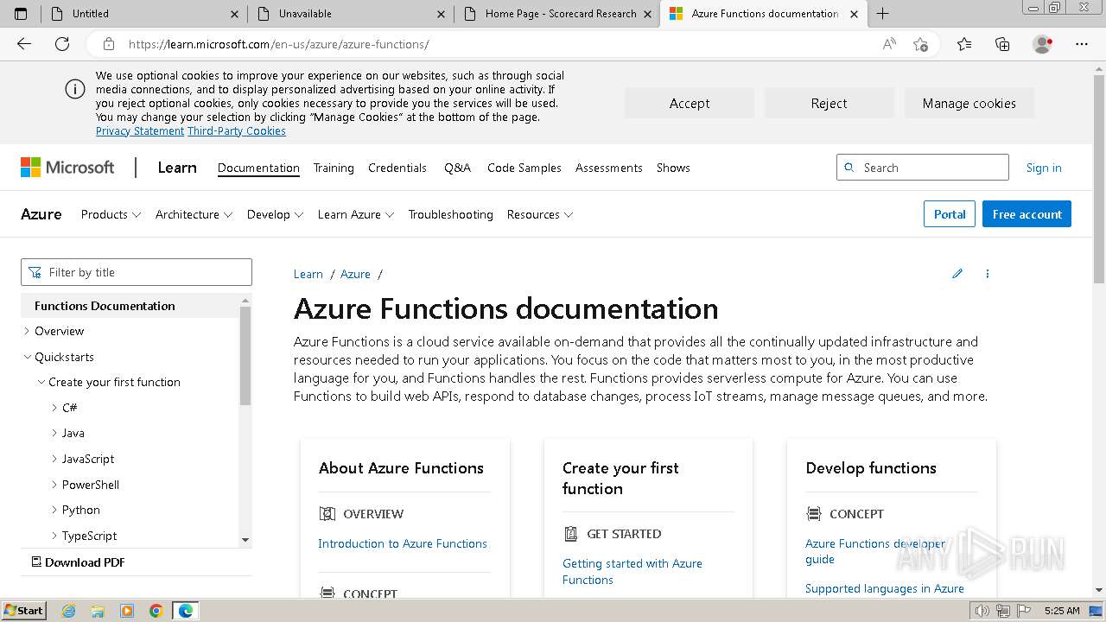Expand the Overview tree node

pyautogui.click(x=27, y=331)
